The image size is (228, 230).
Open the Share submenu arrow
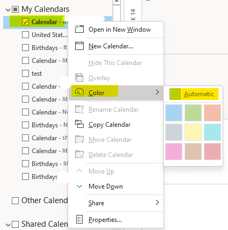coord(157,203)
